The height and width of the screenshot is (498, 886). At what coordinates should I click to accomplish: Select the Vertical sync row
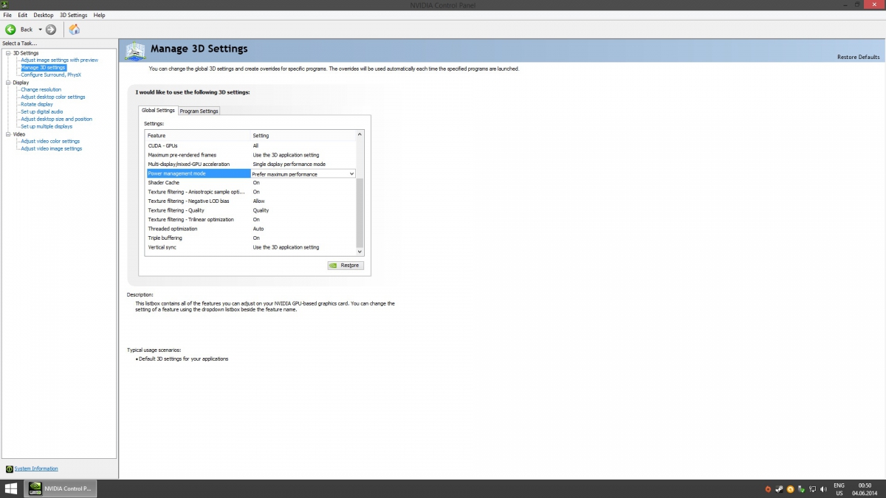click(251, 247)
